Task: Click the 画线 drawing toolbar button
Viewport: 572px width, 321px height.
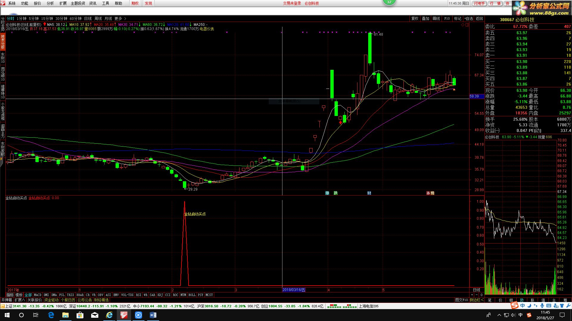Action: (436, 18)
